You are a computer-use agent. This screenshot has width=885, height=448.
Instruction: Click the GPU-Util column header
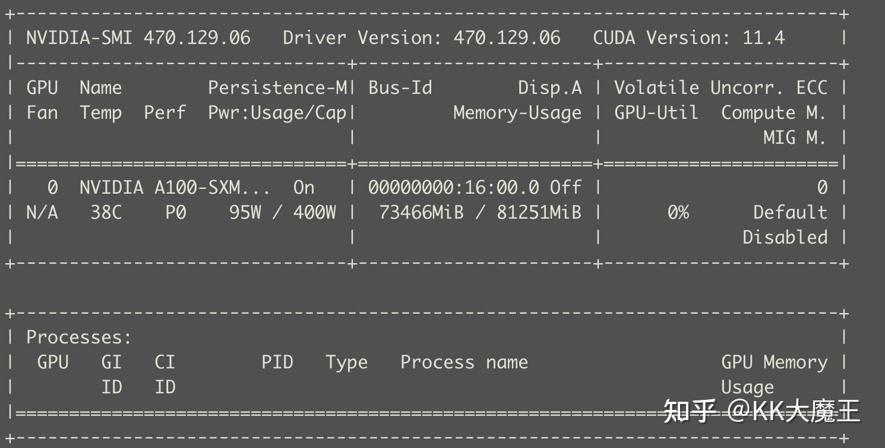[x=656, y=113]
